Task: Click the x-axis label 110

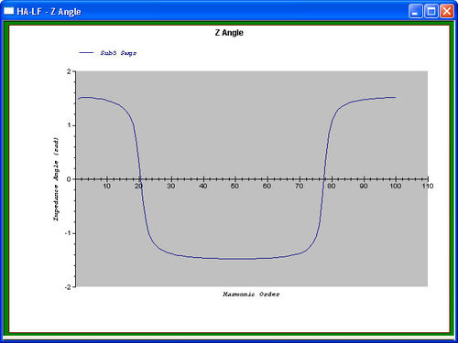Action: click(428, 186)
